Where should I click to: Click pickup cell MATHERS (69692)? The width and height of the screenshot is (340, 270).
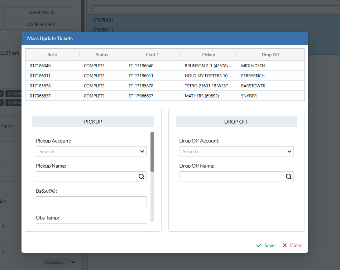coord(202,96)
